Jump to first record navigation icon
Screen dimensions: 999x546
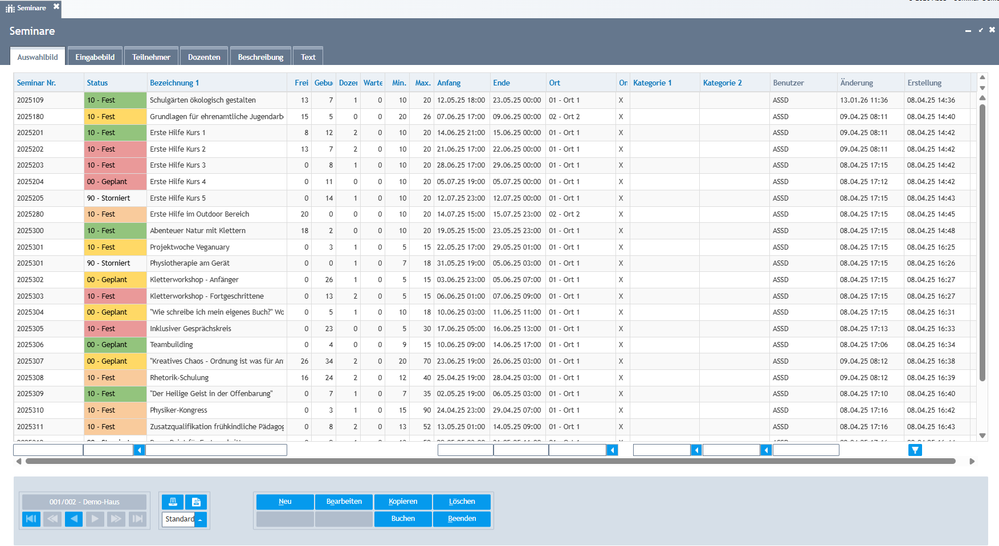pyautogui.click(x=31, y=519)
